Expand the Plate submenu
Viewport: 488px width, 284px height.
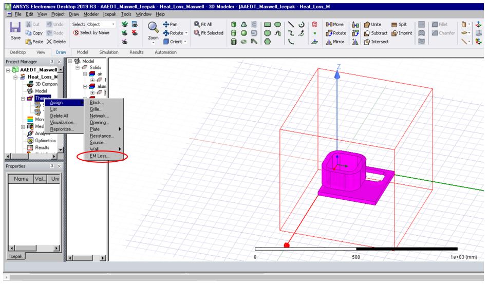pos(104,129)
